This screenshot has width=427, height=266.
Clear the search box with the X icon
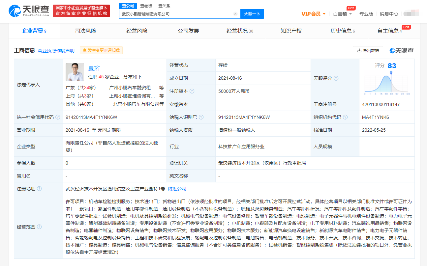point(235,13)
